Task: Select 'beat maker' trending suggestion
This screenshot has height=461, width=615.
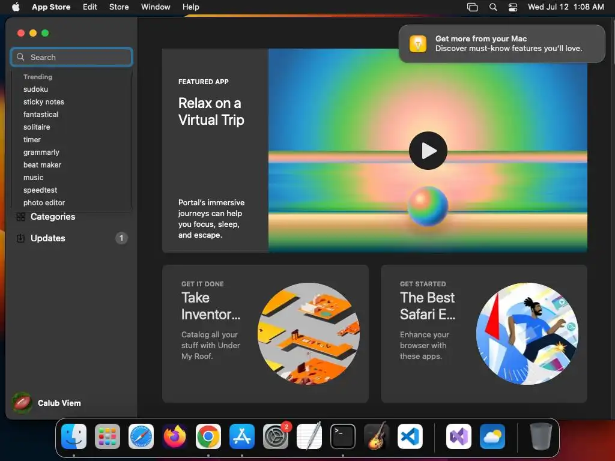Action: coord(43,164)
